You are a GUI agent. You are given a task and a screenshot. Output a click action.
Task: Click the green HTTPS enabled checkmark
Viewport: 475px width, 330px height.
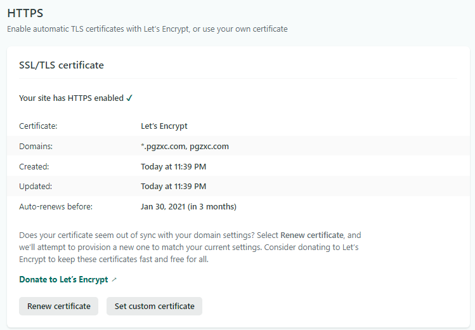pos(129,98)
